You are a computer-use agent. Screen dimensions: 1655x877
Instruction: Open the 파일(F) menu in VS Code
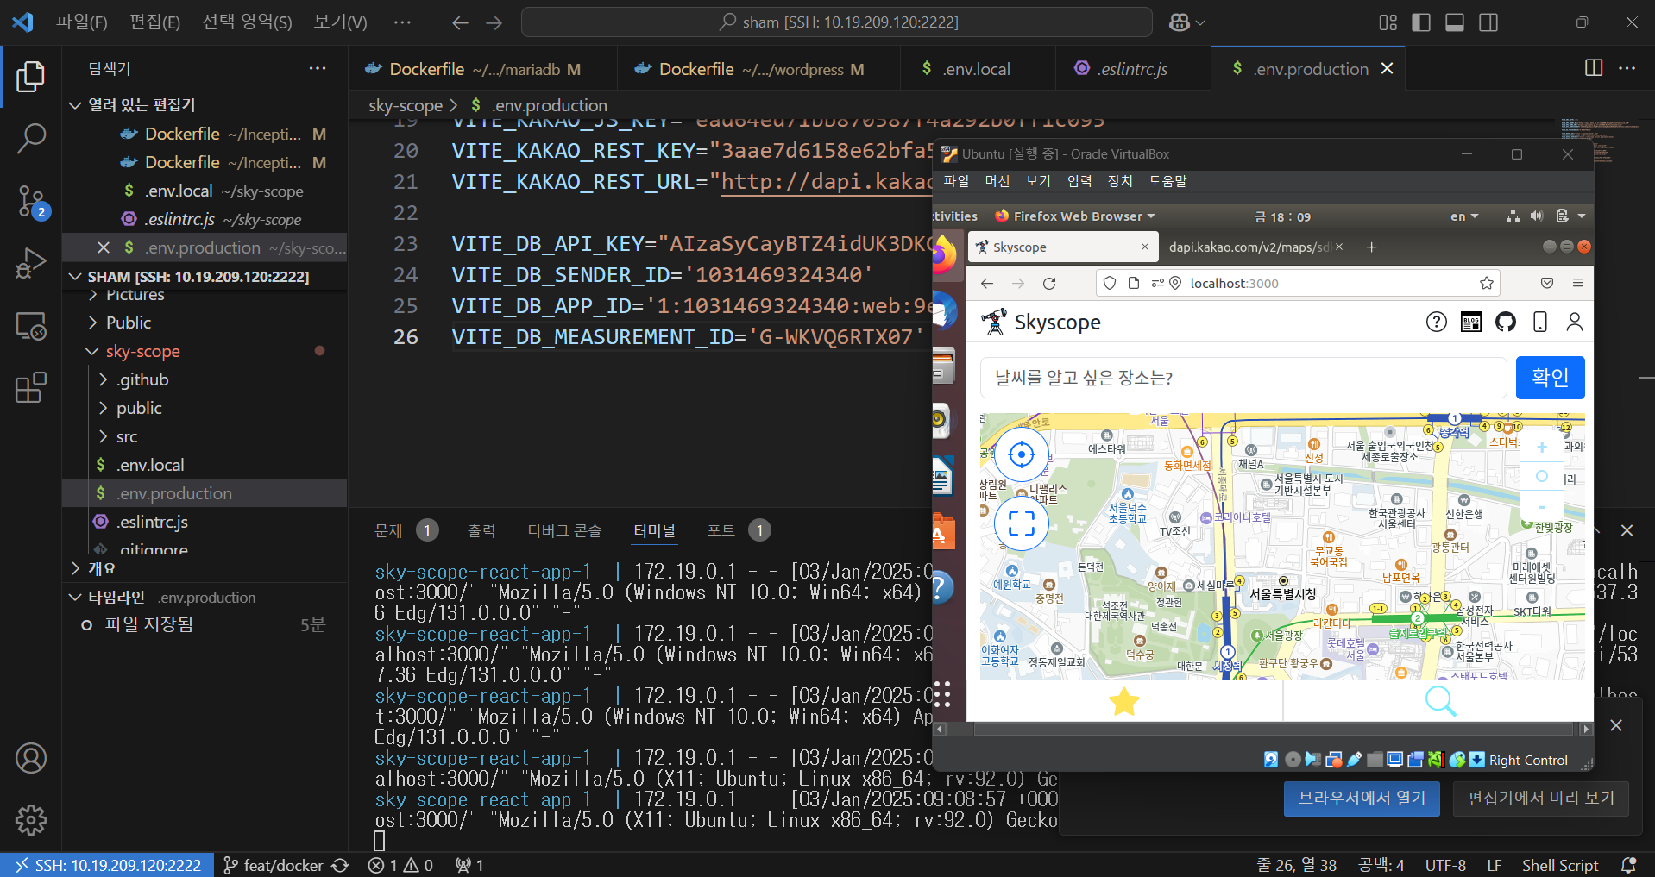[x=82, y=22]
